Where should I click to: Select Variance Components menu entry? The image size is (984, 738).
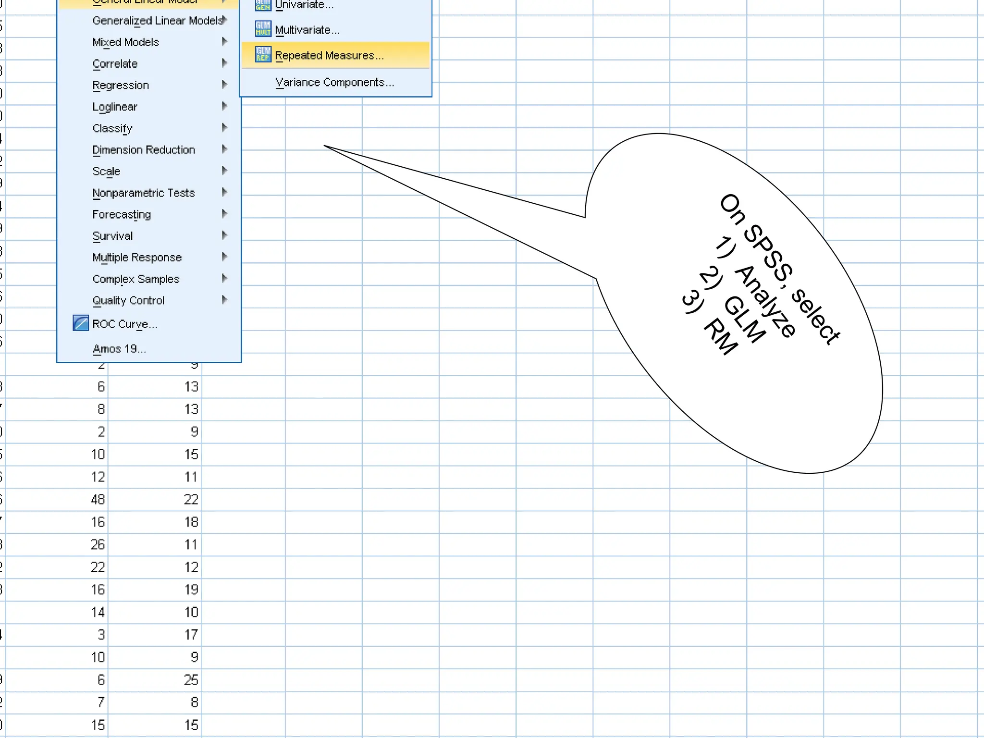[x=334, y=83]
